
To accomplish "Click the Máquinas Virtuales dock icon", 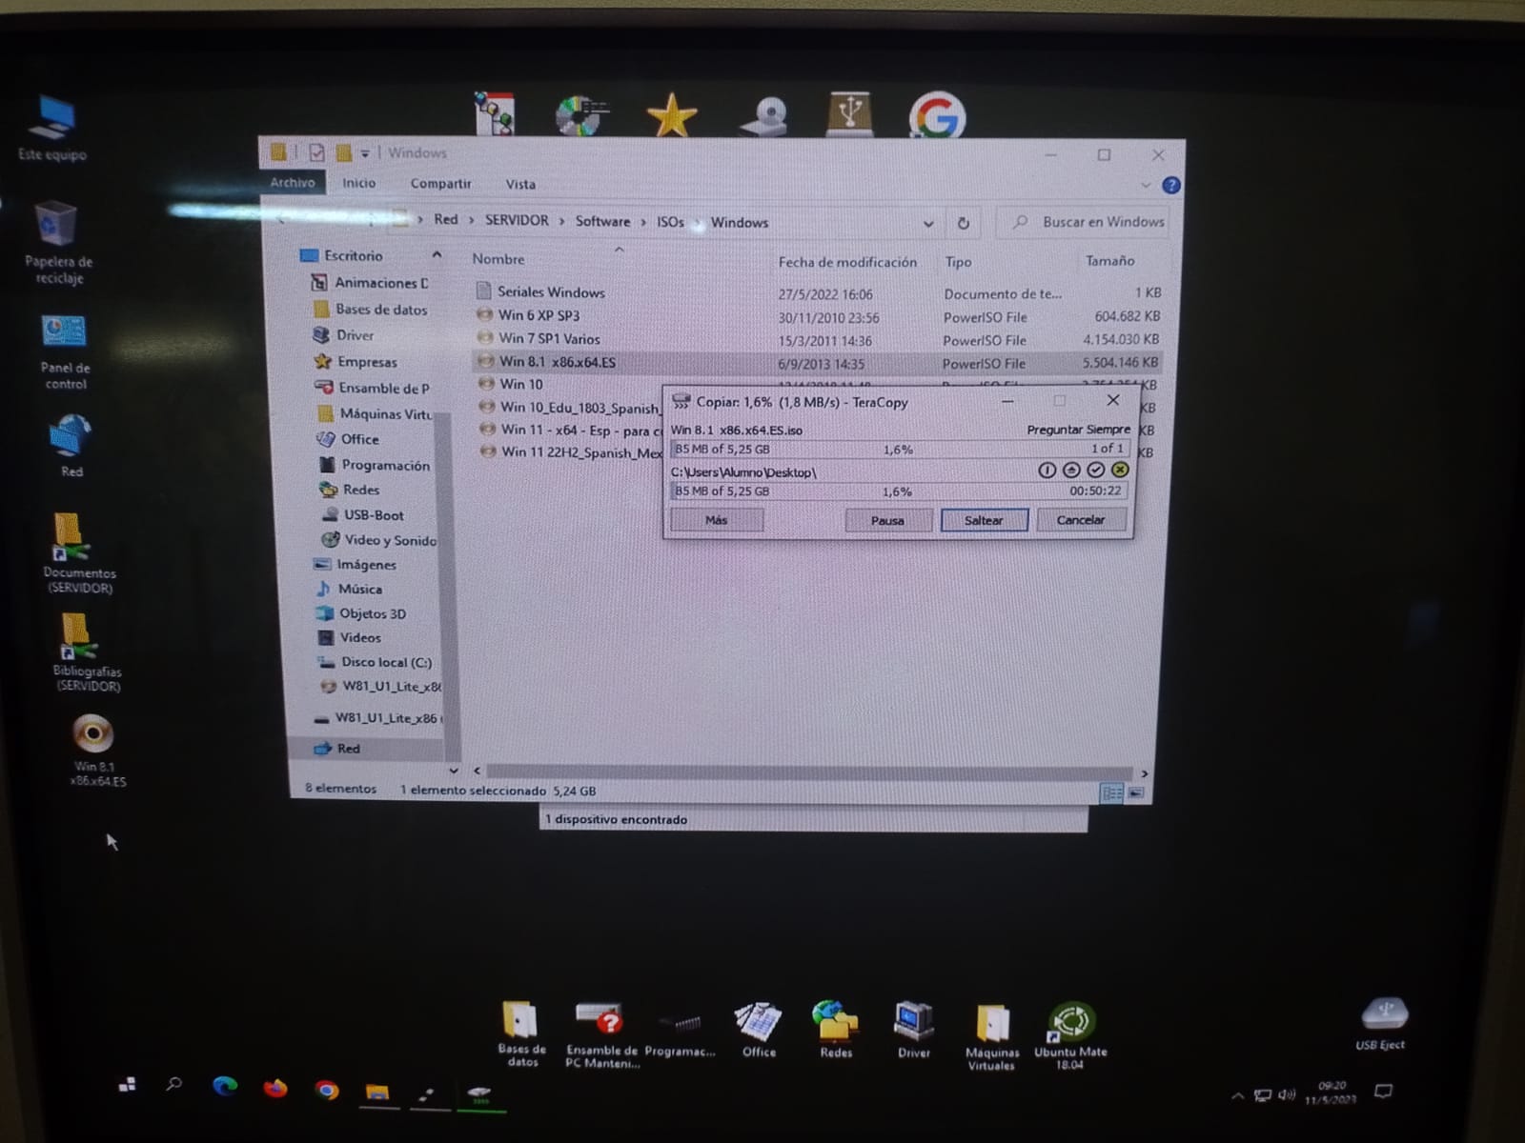I will click(992, 1036).
